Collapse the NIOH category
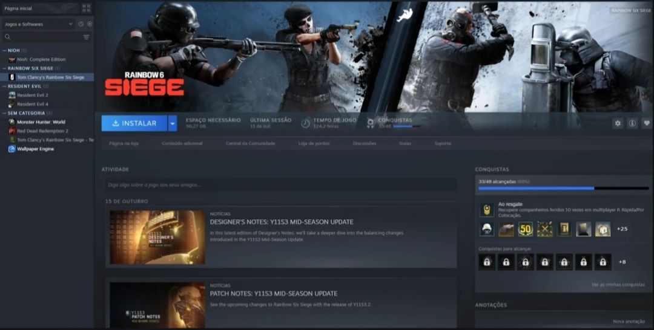 tap(5, 50)
